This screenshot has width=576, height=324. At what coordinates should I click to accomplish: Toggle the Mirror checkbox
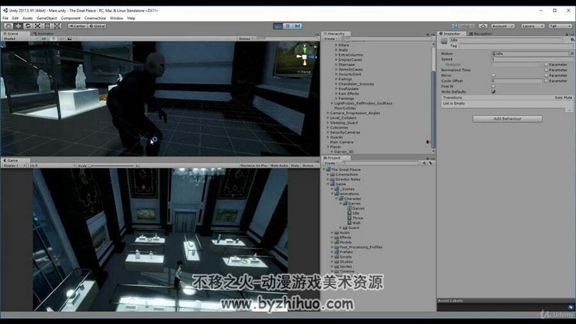coord(493,76)
